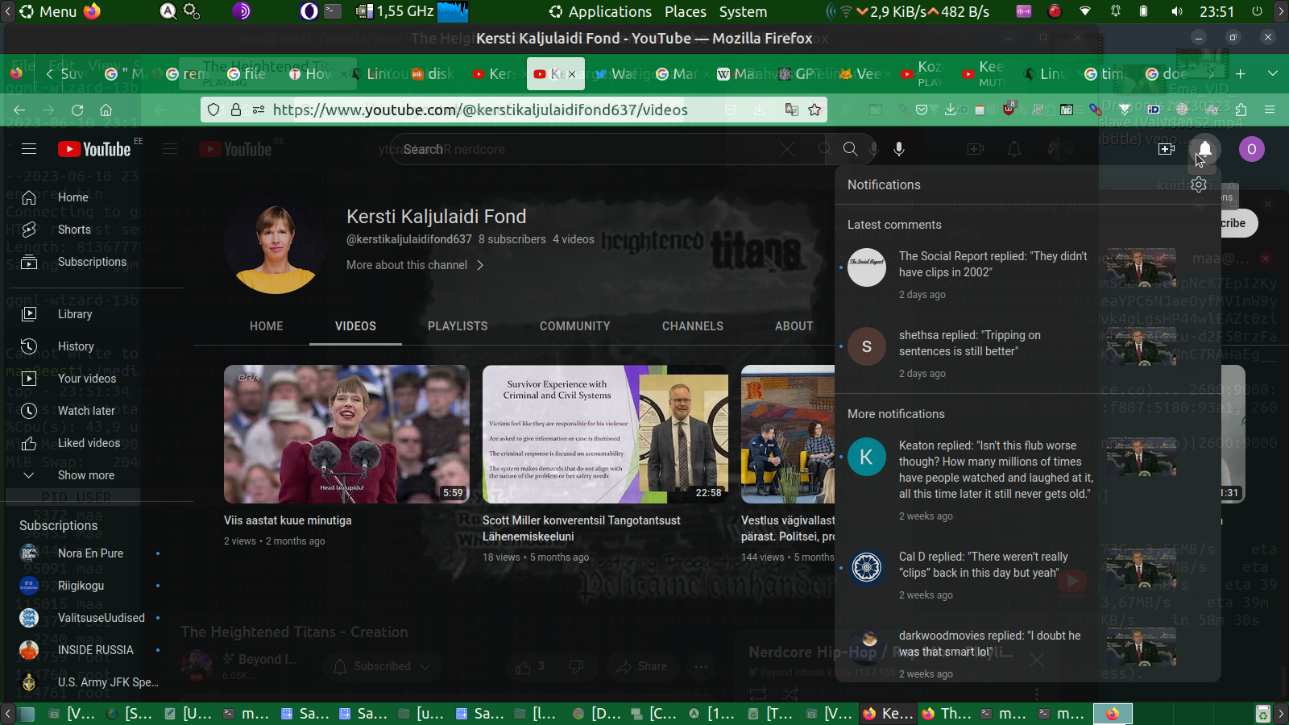Open the account avatar menu
The image size is (1289, 725).
click(x=1251, y=149)
